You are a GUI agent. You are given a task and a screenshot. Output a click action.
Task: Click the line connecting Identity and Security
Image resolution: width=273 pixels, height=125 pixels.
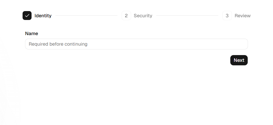(86, 16)
